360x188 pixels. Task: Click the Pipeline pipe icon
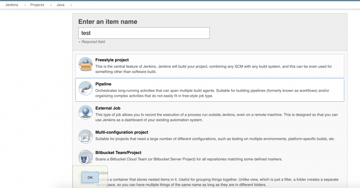85,89
